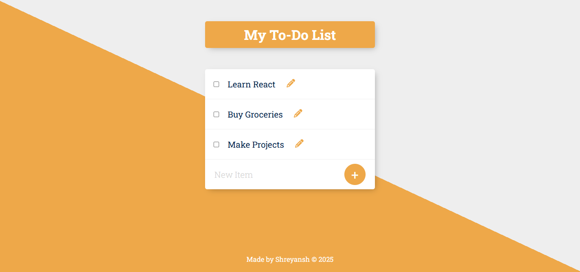Click the Made by Shreyansh footer text
The image size is (580, 272).
click(x=290, y=259)
